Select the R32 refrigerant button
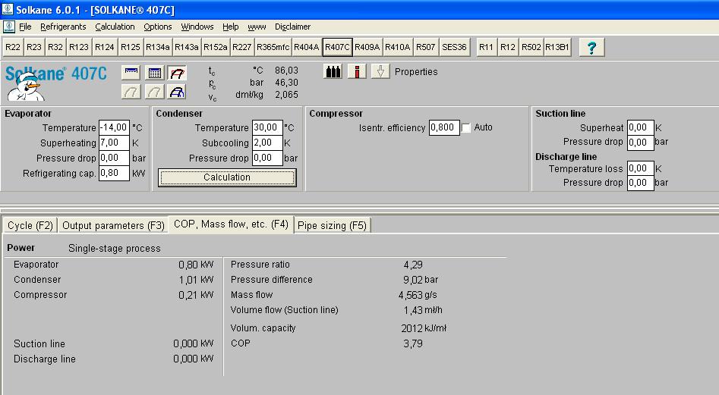Image resolution: width=719 pixels, height=395 pixels. click(55, 47)
